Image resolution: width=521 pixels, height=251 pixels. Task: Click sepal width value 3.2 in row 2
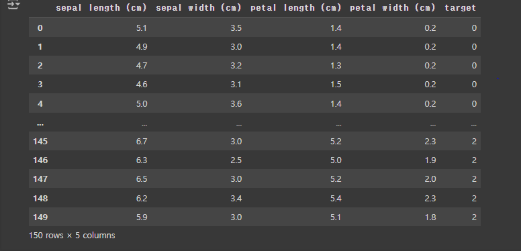click(236, 66)
